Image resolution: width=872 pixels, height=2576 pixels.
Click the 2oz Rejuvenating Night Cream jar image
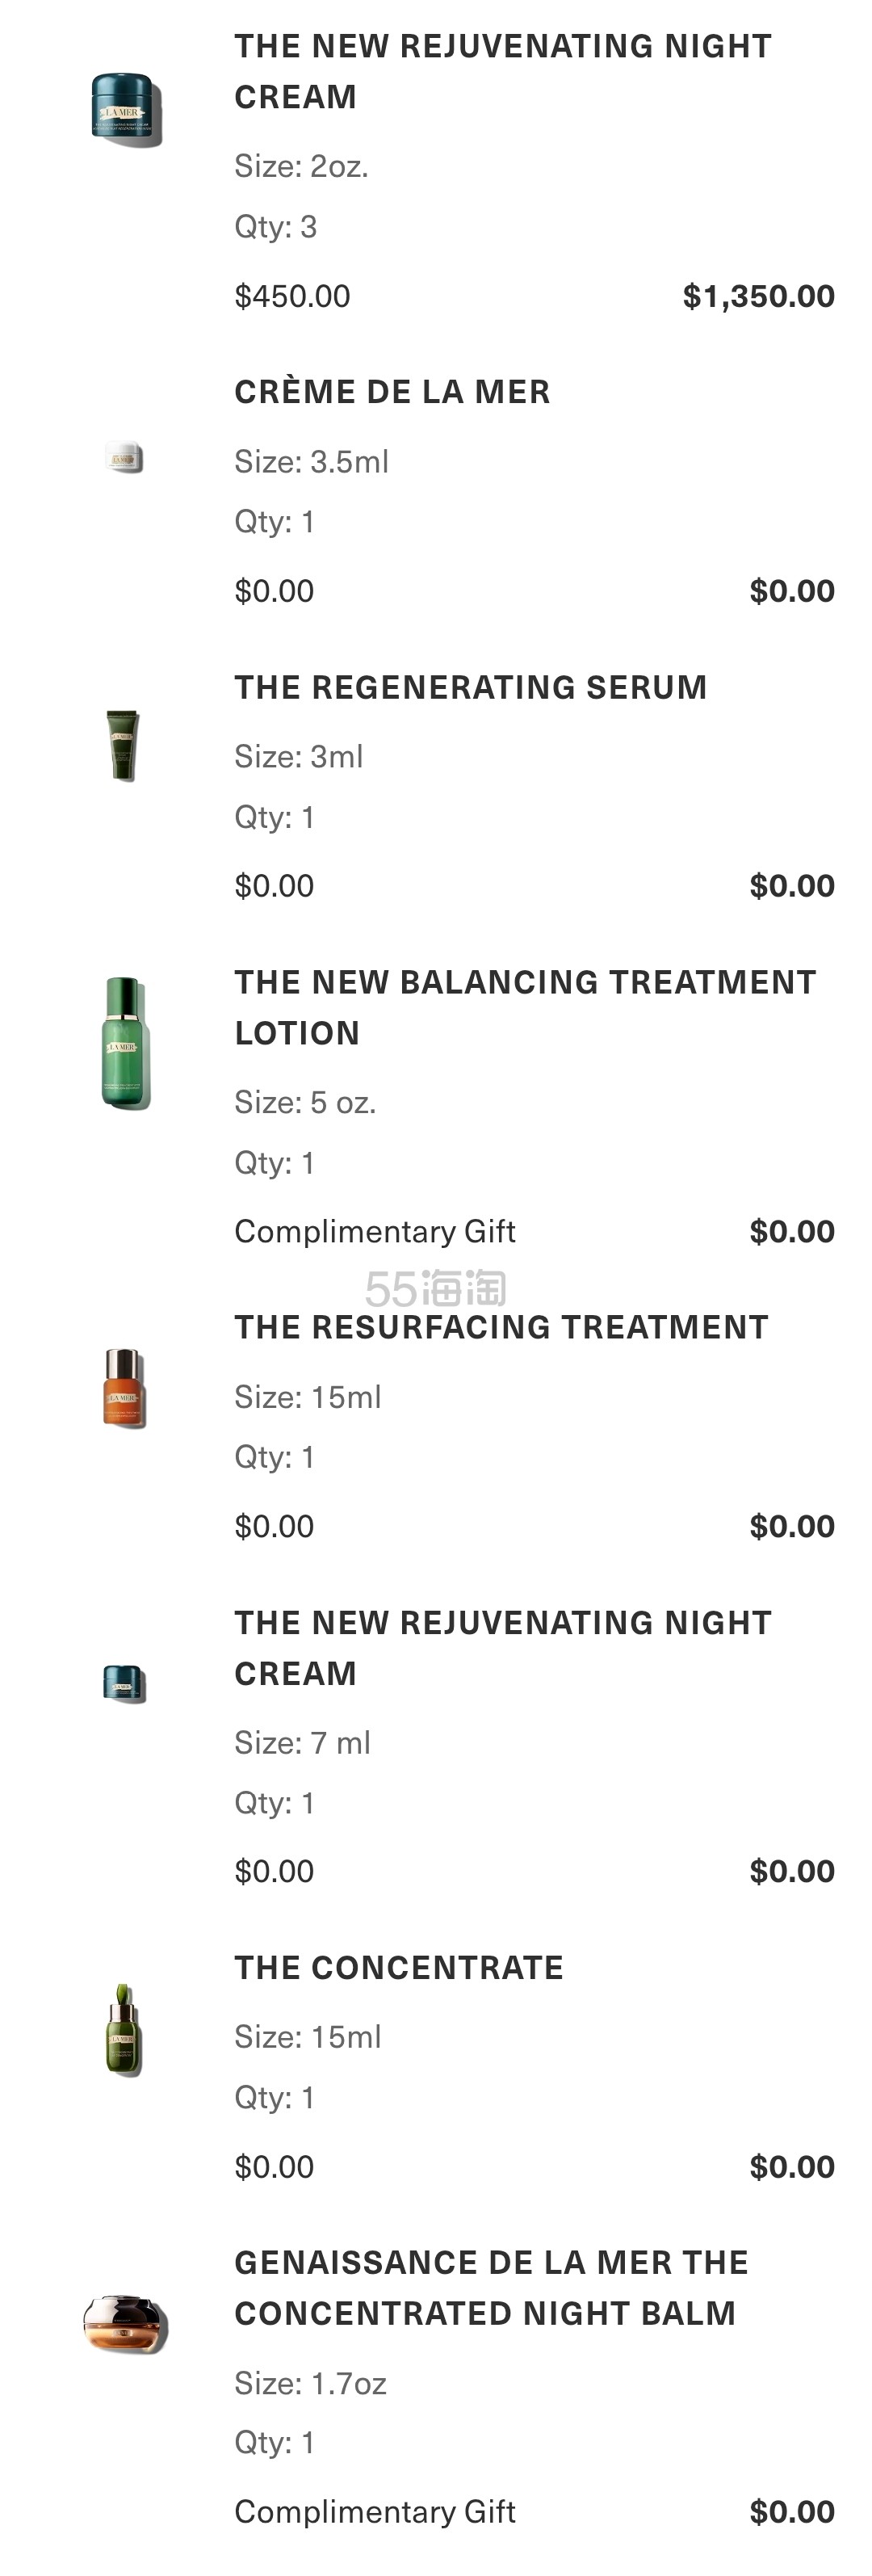[x=125, y=109]
